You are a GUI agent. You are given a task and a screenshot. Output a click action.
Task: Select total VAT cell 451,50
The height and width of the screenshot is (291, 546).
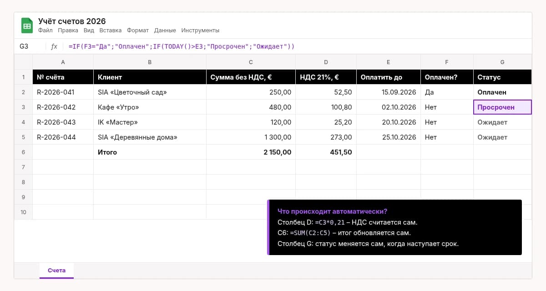pyautogui.click(x=326, y=152)
